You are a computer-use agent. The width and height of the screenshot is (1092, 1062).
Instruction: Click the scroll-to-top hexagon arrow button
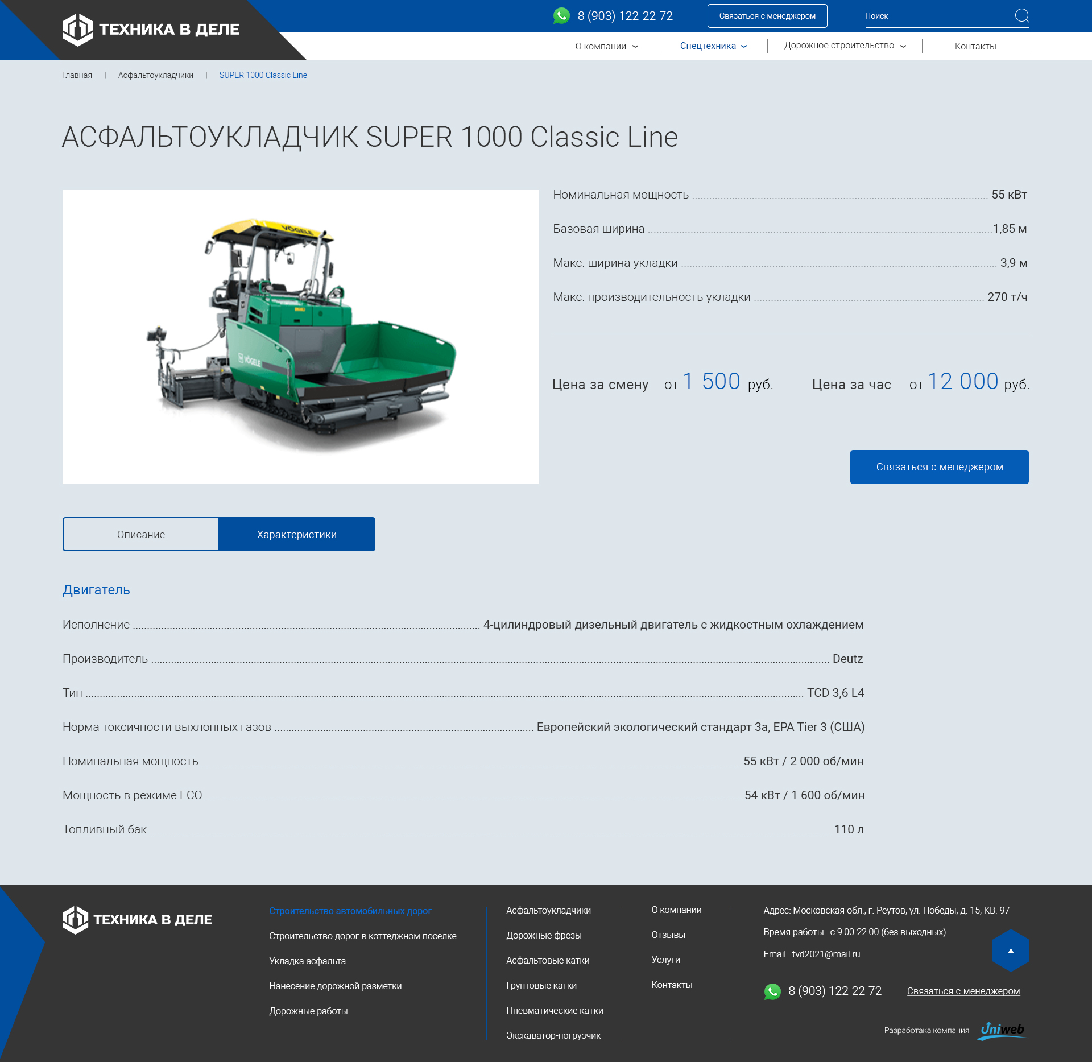1011,951
